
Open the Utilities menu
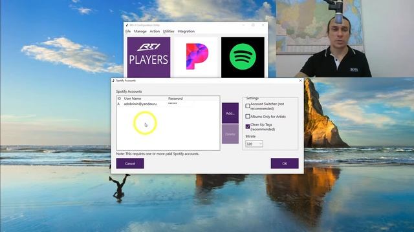pyautogui.click(x=168, y=32)
